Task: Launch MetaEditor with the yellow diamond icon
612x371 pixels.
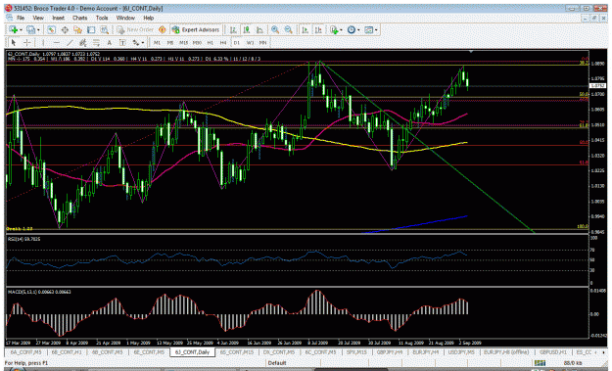Action: 163,30
